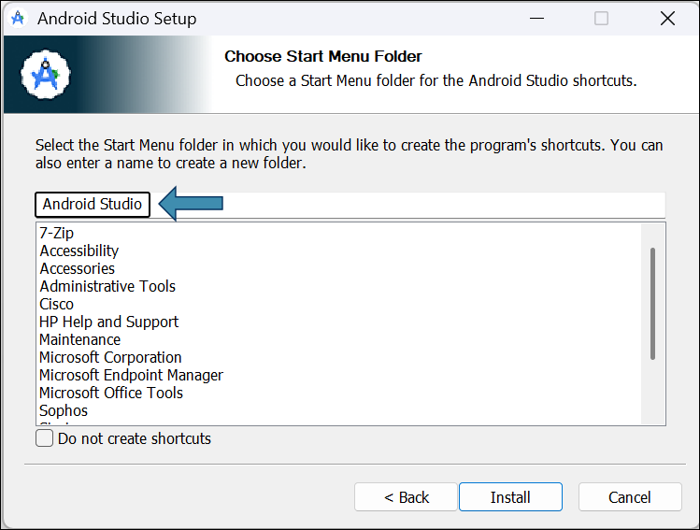Minimize the Android Studio Setup window
The width and height of the screenshot is (700, 530).
point(536,19)
